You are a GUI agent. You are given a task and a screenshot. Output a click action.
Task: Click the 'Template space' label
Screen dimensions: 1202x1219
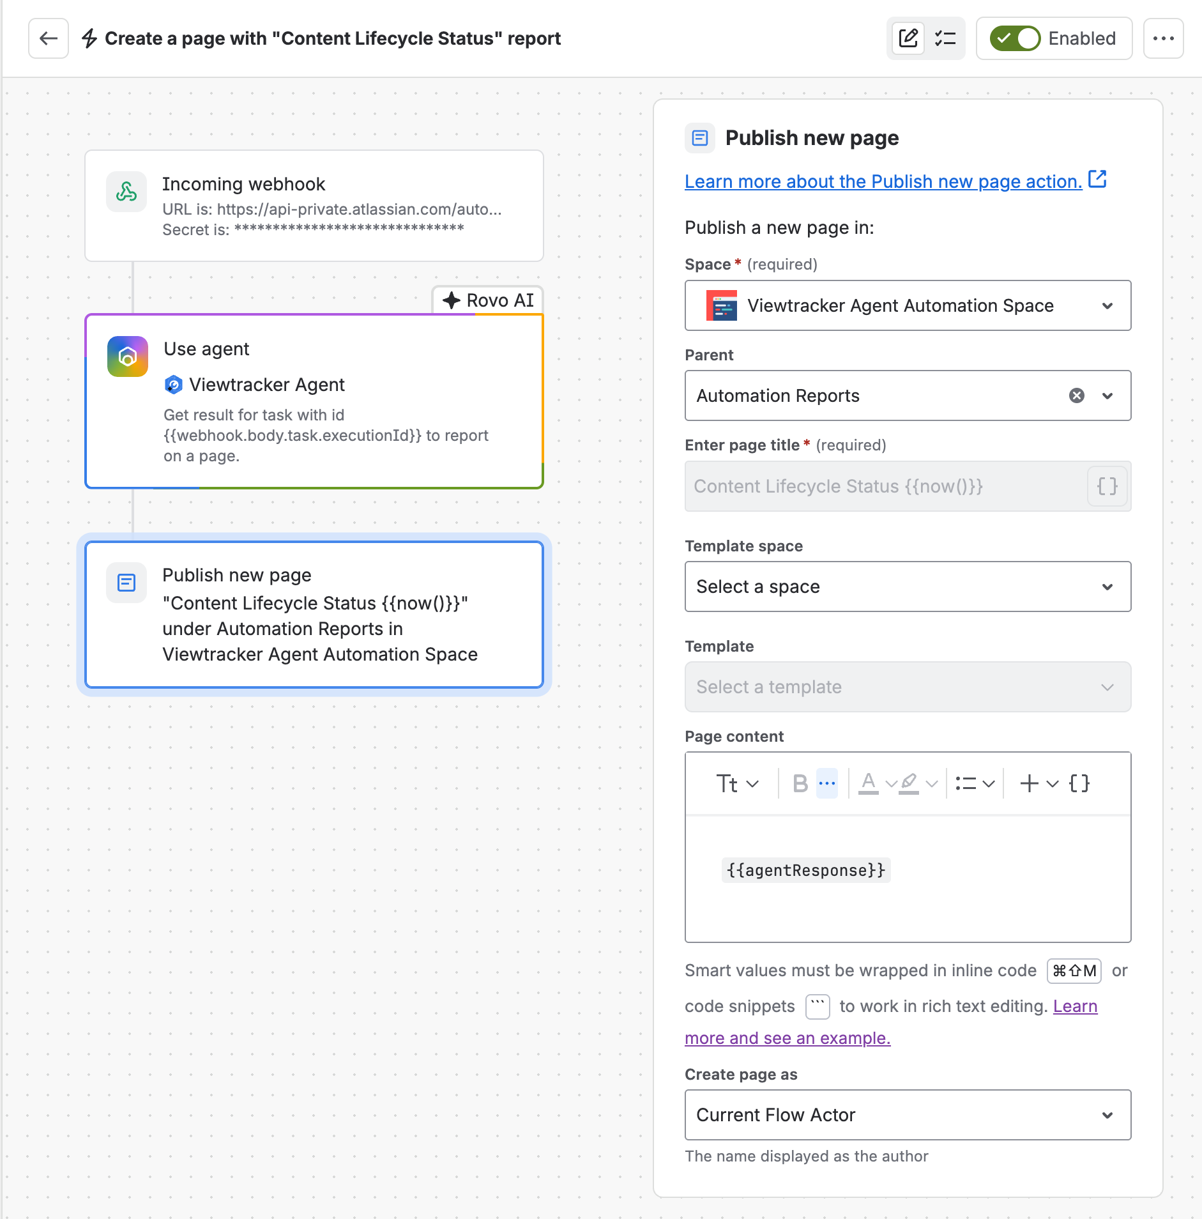(744, 546)
